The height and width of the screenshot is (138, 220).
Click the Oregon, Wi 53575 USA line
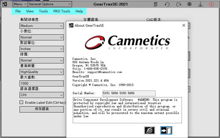coord(89,65)
